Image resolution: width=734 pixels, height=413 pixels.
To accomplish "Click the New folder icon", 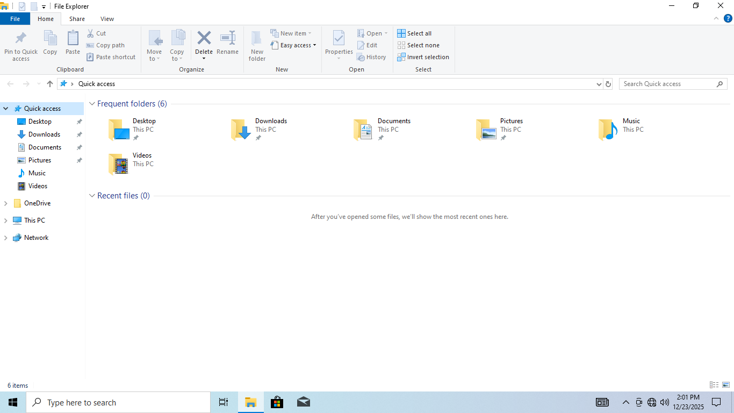I will pos(257,39).
